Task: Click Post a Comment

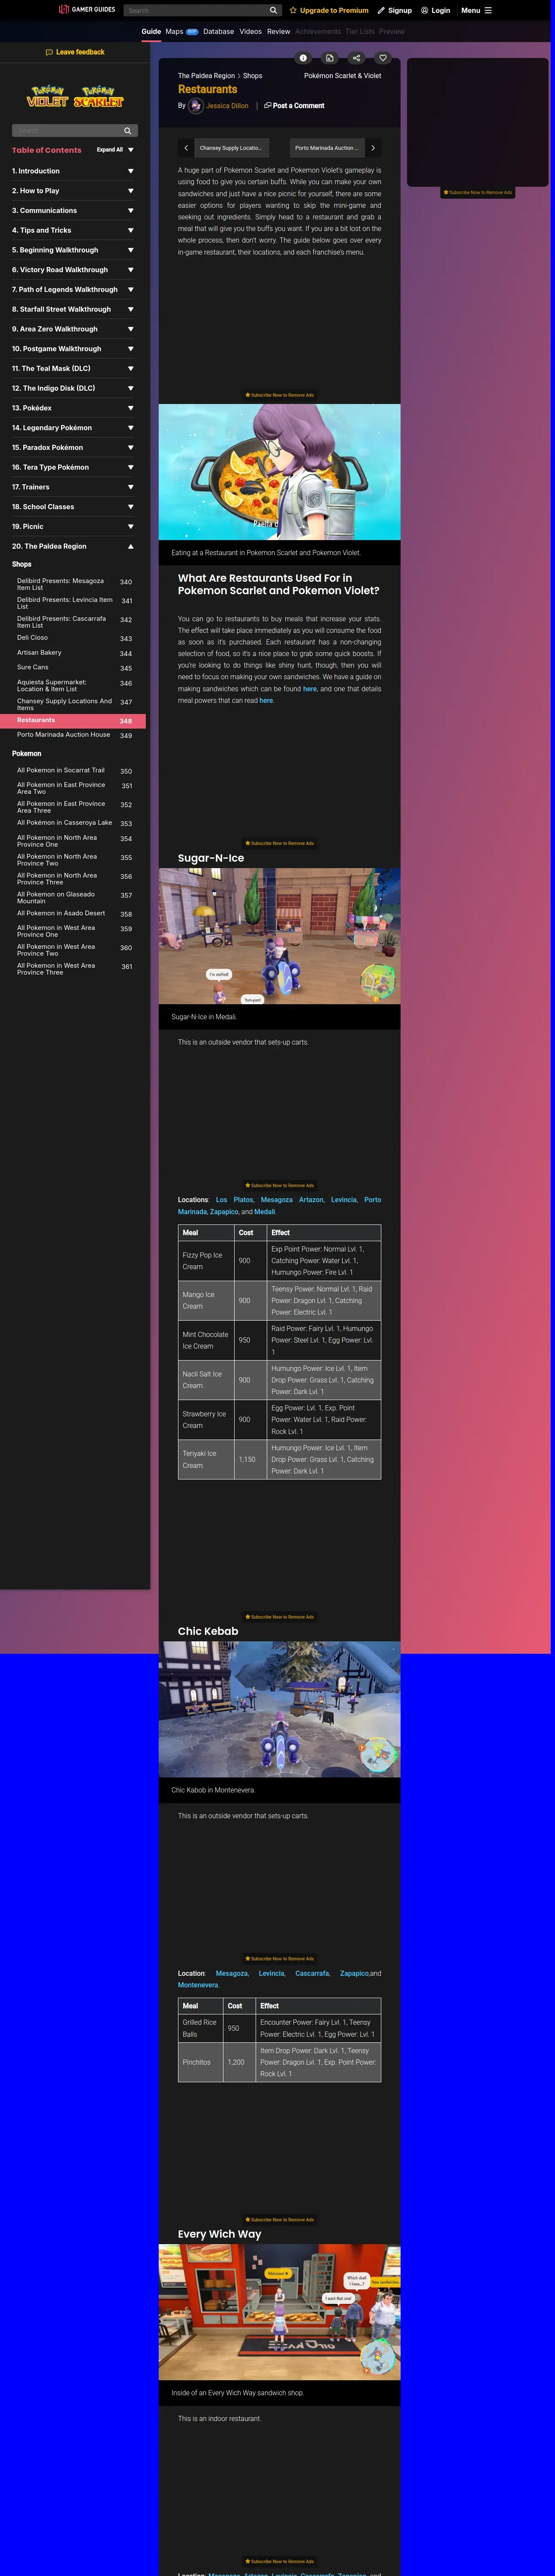Action: tap(295, 105)
